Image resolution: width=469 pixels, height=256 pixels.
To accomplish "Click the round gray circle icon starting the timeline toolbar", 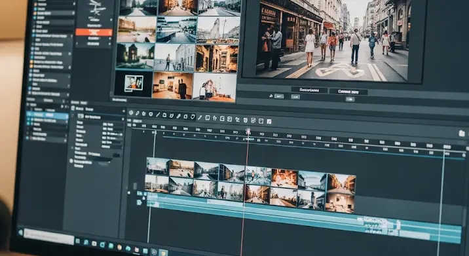I will coord(131,113).
